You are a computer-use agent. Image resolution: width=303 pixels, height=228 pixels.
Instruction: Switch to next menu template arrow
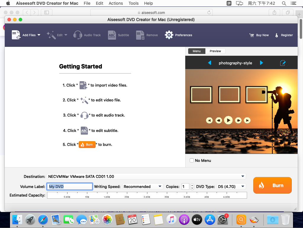(261, 63)
